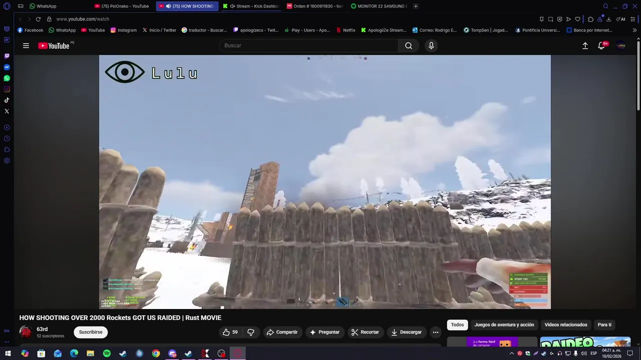
Task: Click the magnifier search button
Action: (x=409, y=45)
